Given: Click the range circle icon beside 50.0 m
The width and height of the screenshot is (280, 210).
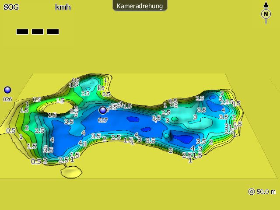Looking at the screenshot, I should click(x=251, y=192).
